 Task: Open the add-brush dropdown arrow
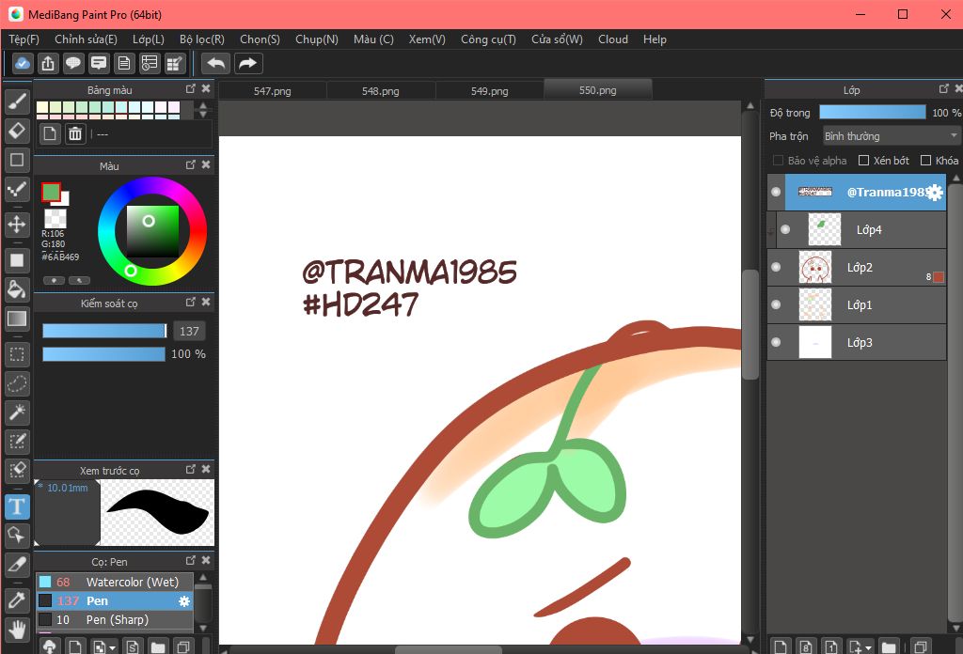point(112,647)
